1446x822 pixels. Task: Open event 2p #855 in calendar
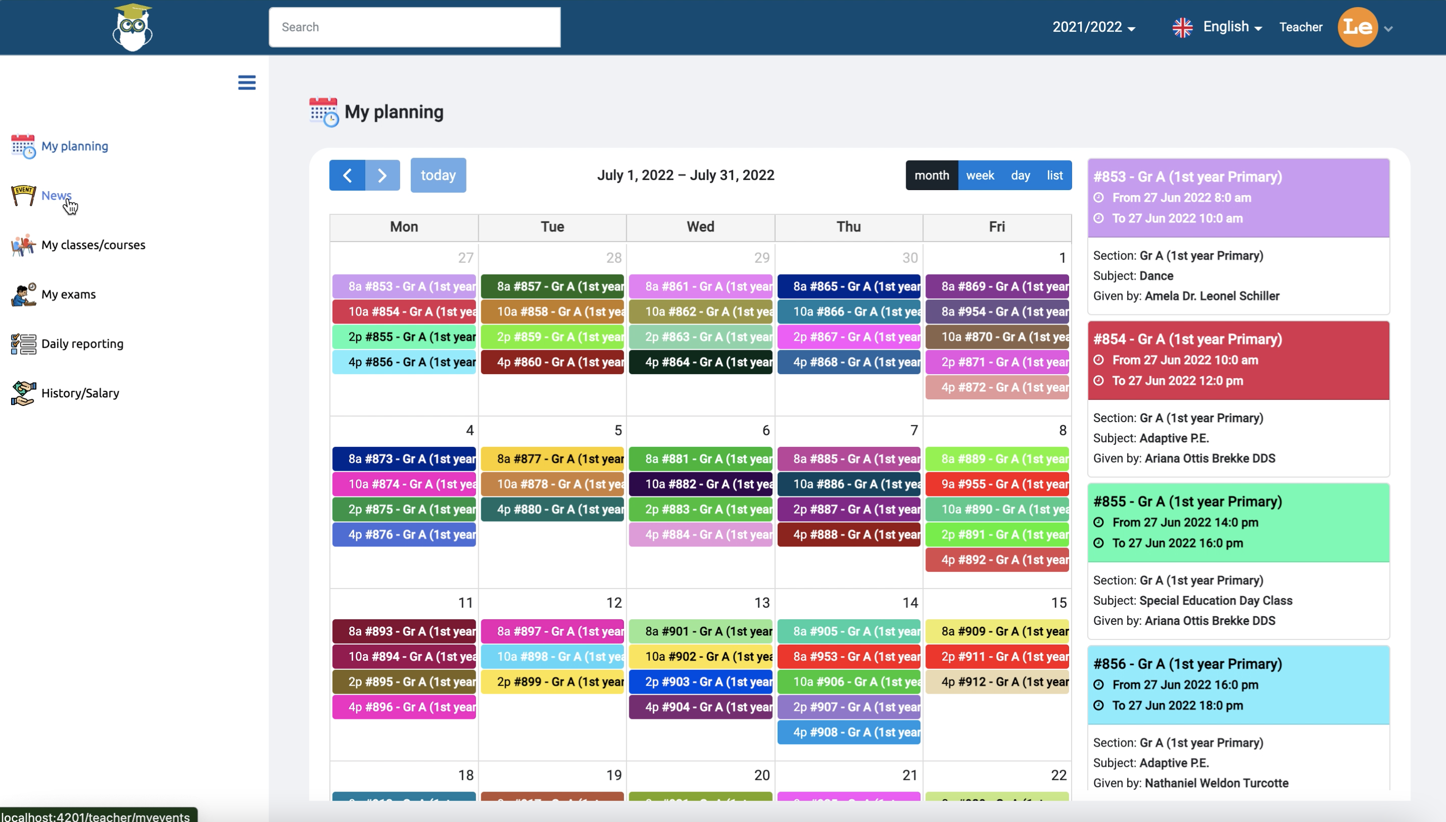pos(404,337)
